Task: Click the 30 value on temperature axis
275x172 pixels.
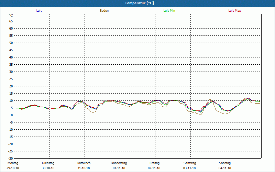Action: point(11,72)
